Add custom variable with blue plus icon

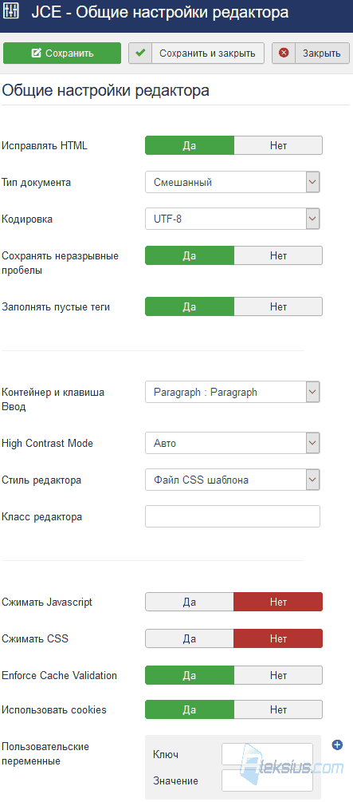coord(337,745)
